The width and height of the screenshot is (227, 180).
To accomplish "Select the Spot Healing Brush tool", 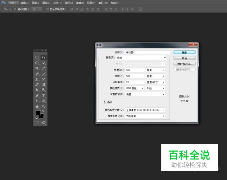I will (37, 74).
